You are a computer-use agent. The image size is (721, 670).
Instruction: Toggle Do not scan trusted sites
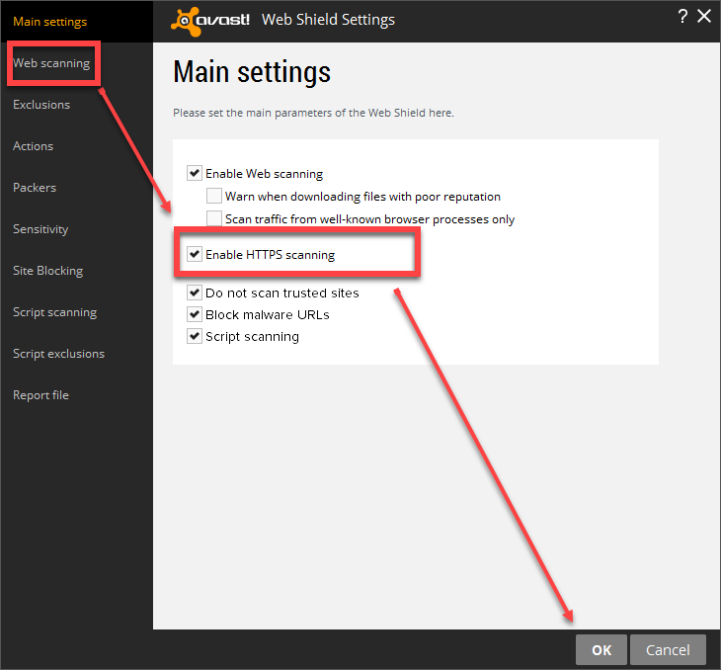point(195,293)
